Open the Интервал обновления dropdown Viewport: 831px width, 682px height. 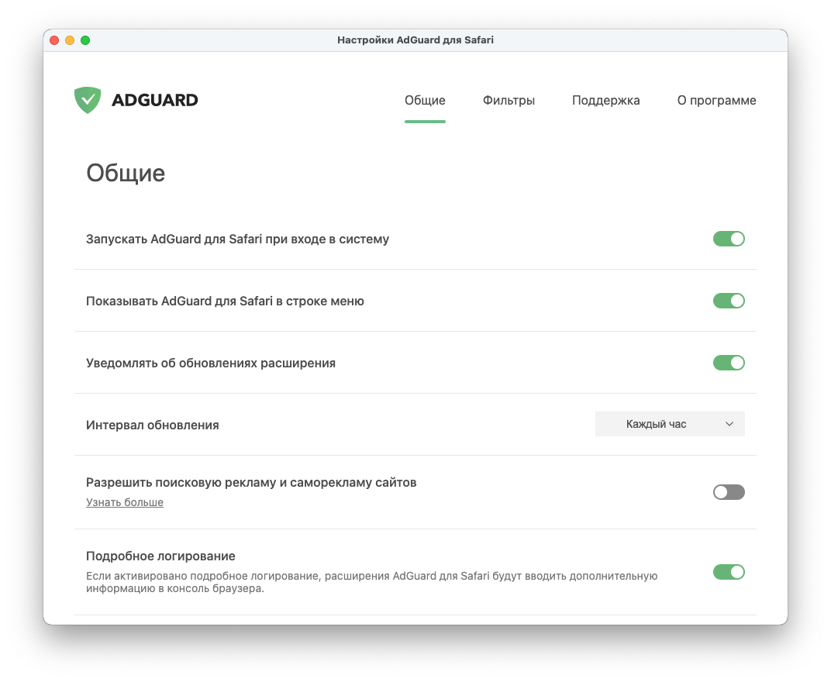pos(670,424)
